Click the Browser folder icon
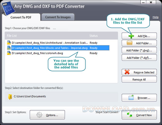This screenshot has width=162, height=125. (x=131, y=97)
